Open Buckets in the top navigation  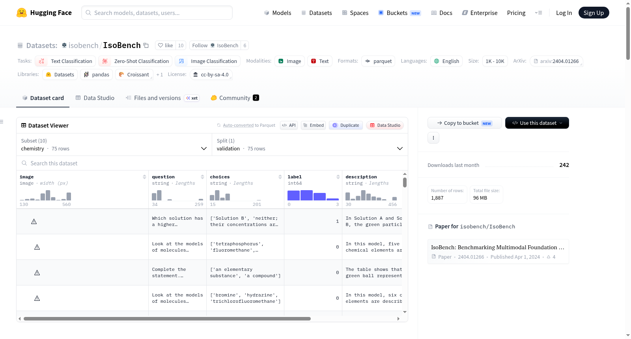(400, 13)
